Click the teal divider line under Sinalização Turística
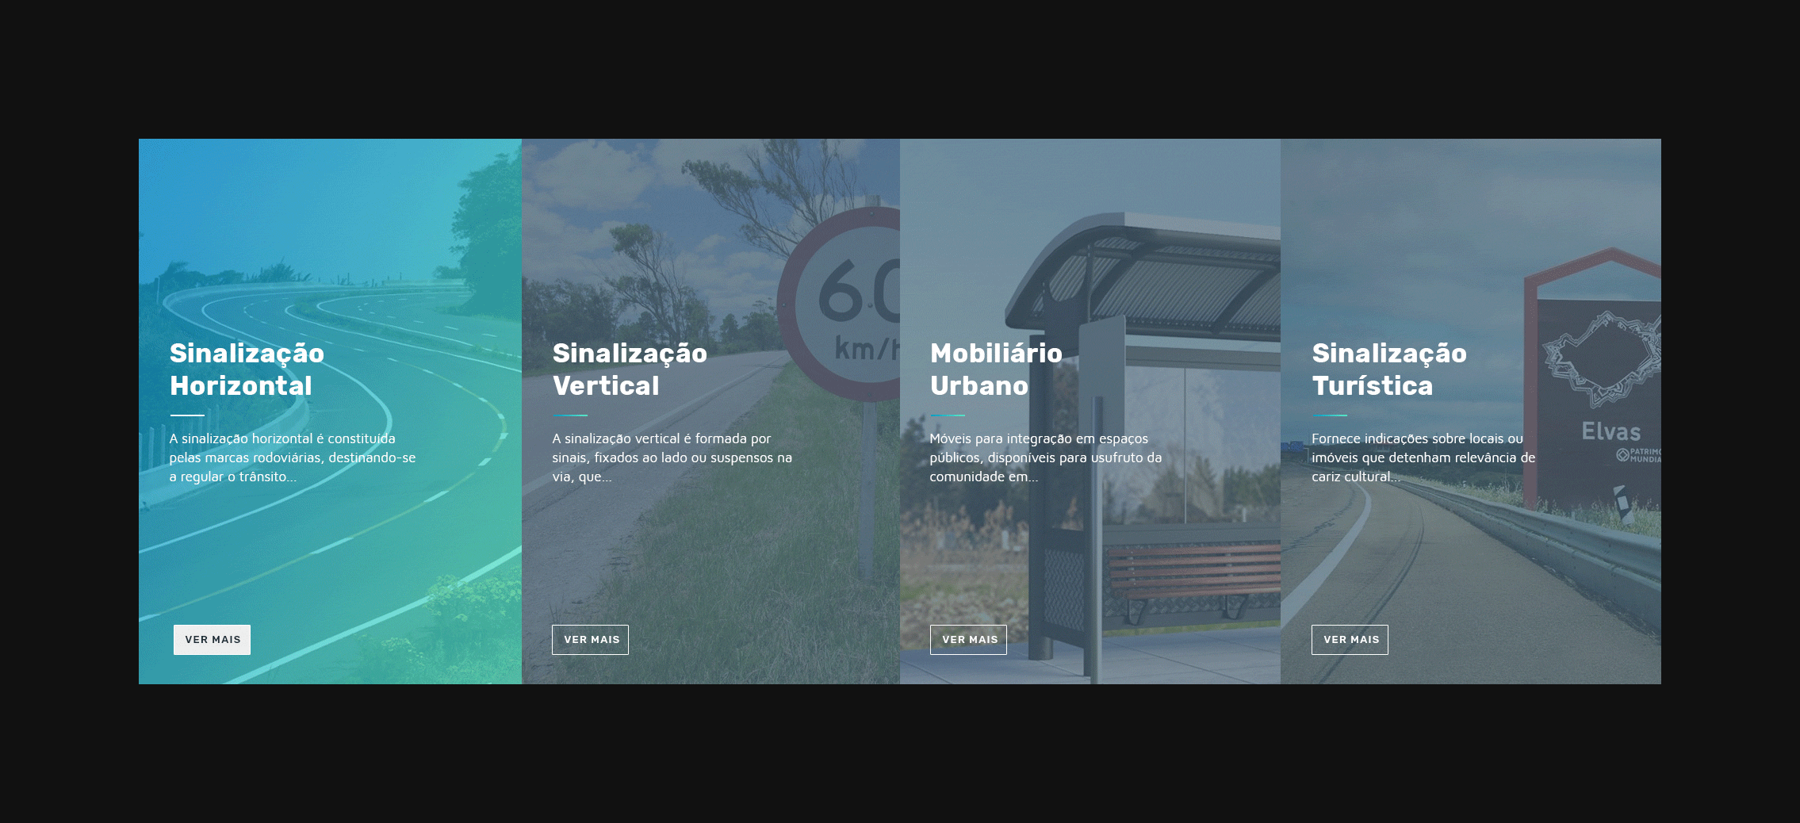1800x823 pixels. pyautogui.click(x=1330, y=415)
